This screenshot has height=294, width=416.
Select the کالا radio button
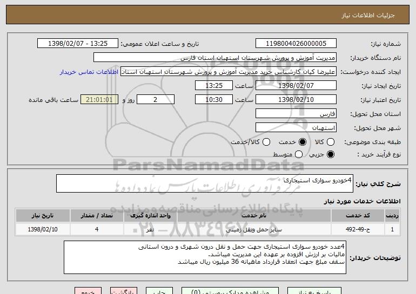point(331,142)
